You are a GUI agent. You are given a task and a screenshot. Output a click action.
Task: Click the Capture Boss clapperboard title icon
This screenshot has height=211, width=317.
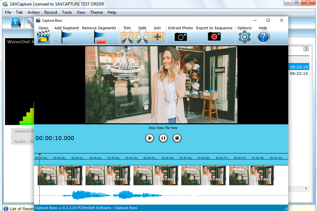tap(38, 20)
